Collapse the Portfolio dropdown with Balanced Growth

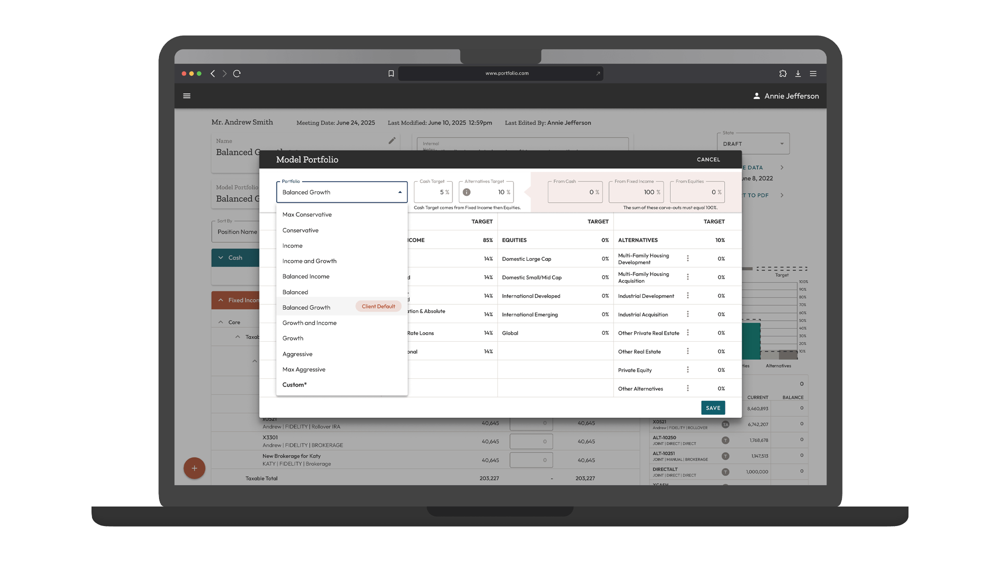(x=399, y=192)
